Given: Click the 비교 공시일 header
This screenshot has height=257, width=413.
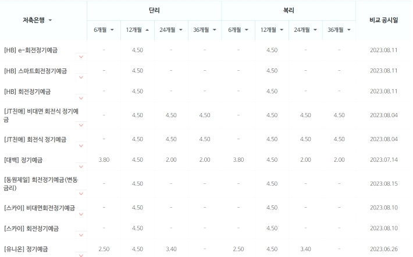Looking at the screenshot, I should pos(383,20).
